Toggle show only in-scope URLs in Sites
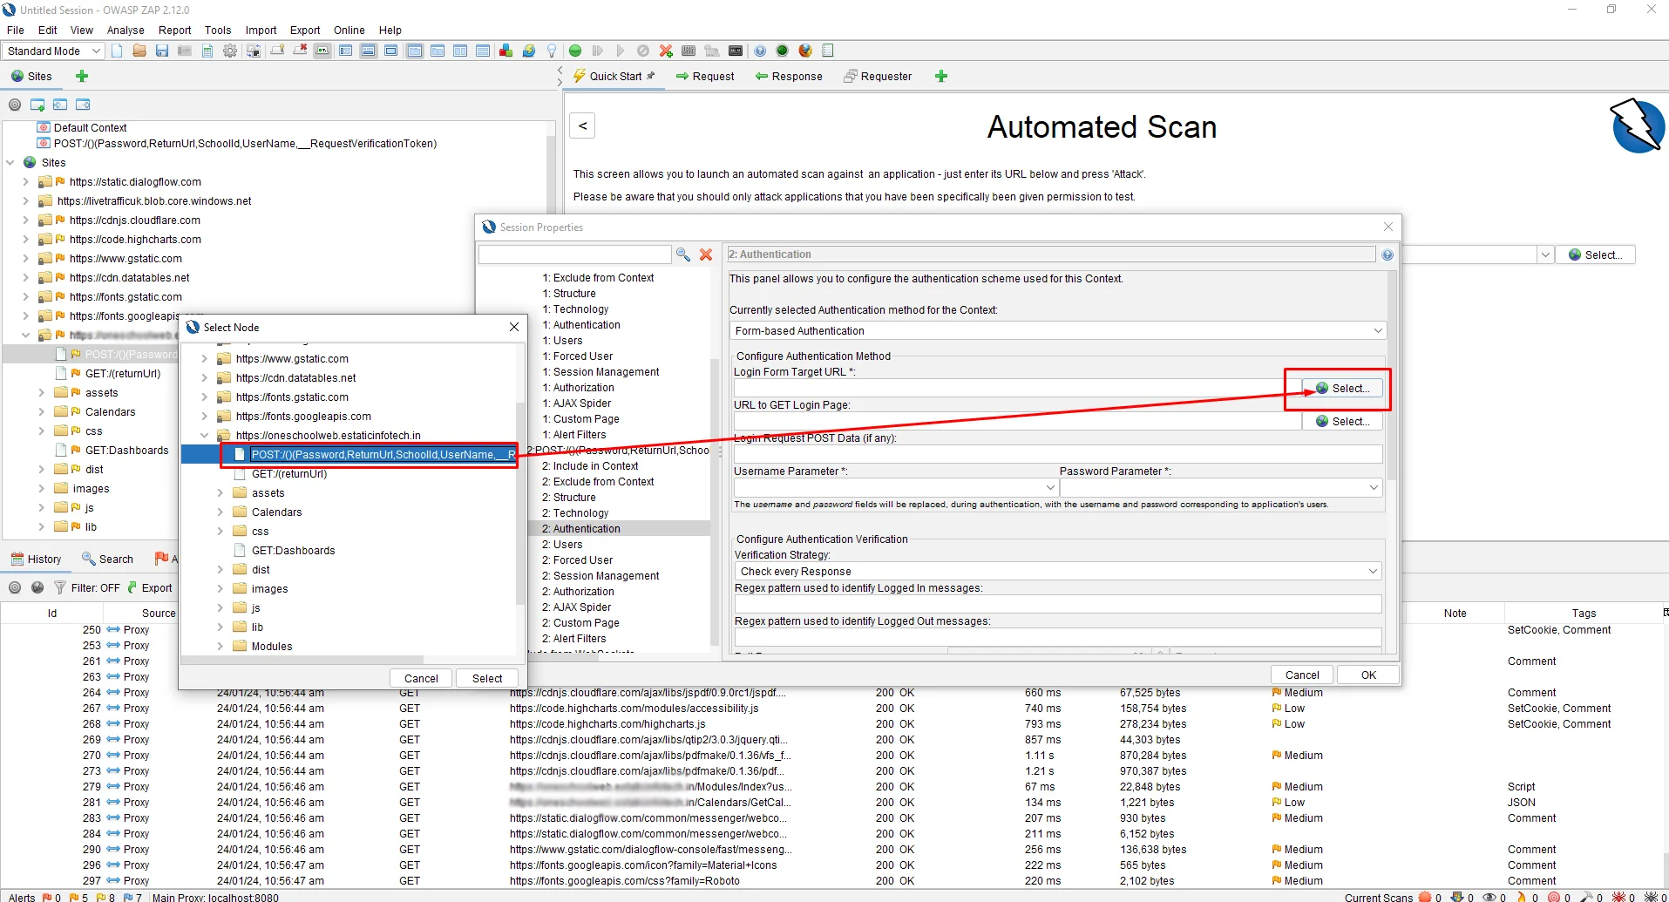The image size is (1669, 902). (x=15, y=105)
